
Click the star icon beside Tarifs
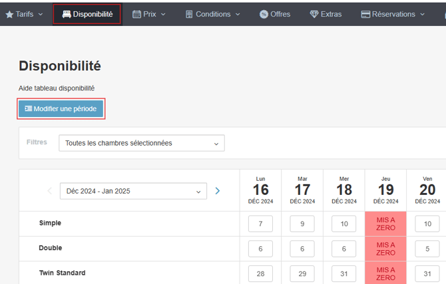[x=9, y=14]
